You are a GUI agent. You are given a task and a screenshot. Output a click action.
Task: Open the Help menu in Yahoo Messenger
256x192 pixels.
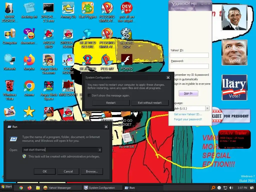[190, 8]
